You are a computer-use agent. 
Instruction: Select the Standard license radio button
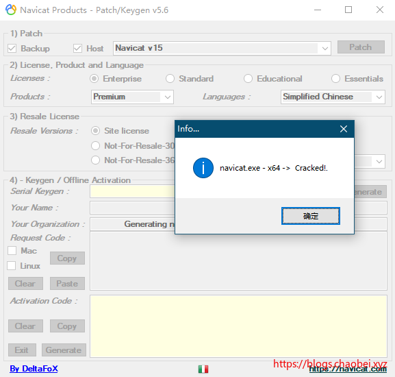pos(170,79)
